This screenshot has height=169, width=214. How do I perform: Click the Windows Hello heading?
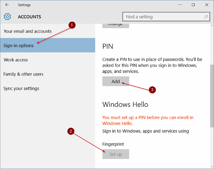(x=125, y=105)
